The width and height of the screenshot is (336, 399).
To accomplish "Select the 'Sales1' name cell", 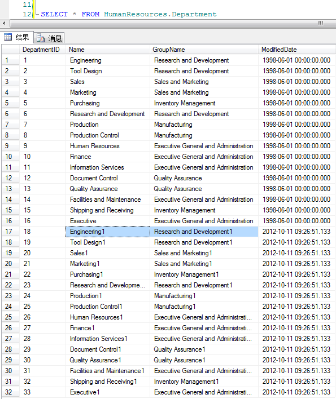I will pos(108,253).
